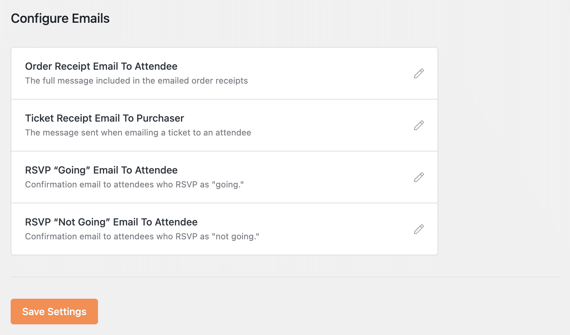
Task: Open editing for the going confirmation email
Action: [x=419, y=177]
